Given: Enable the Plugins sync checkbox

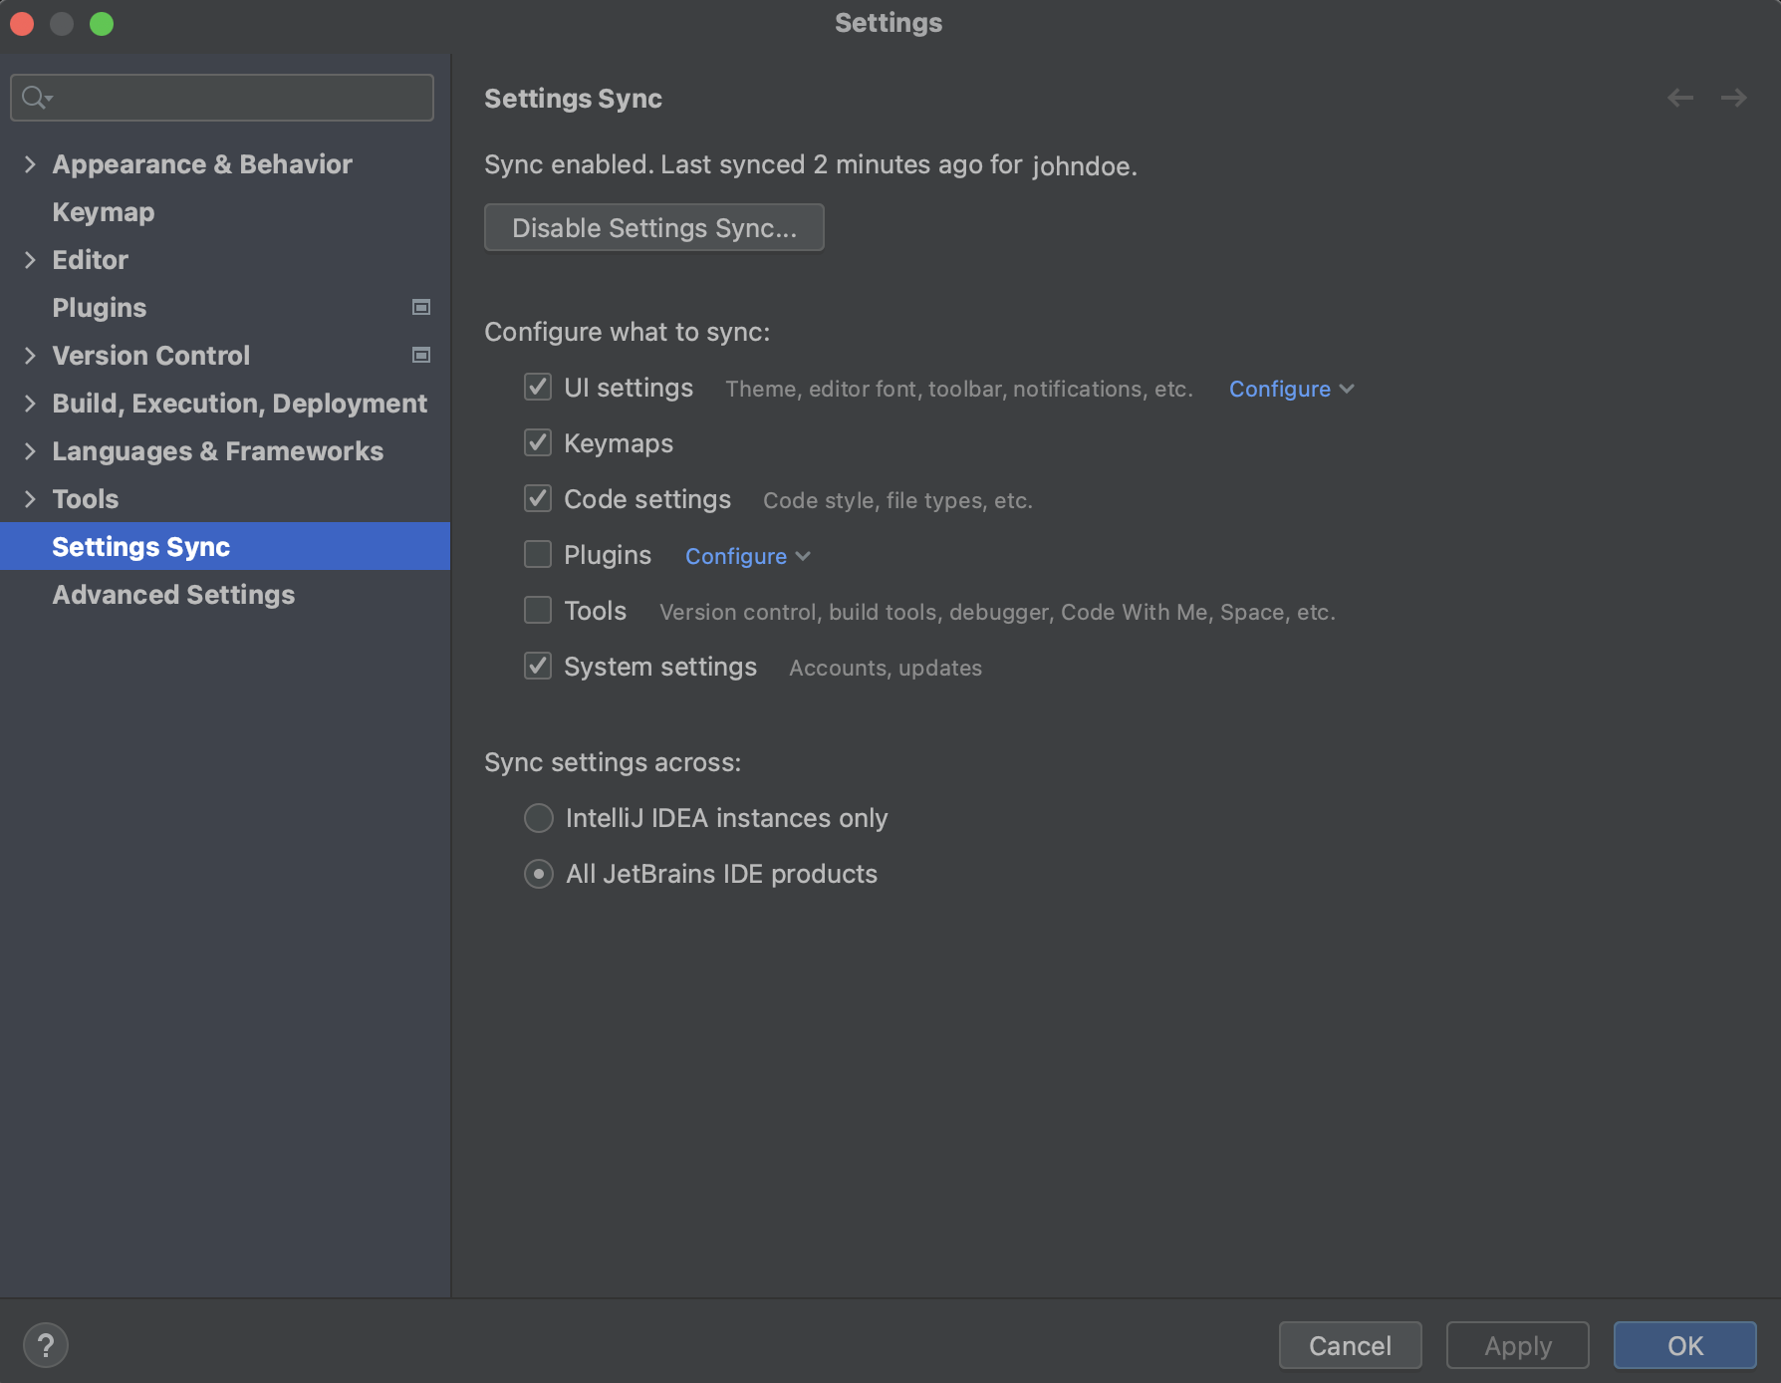Looking at the screenshot, I should 537,554.
